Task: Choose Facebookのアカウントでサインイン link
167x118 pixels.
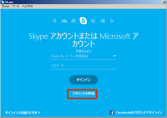Action: [x=139, y=113]
